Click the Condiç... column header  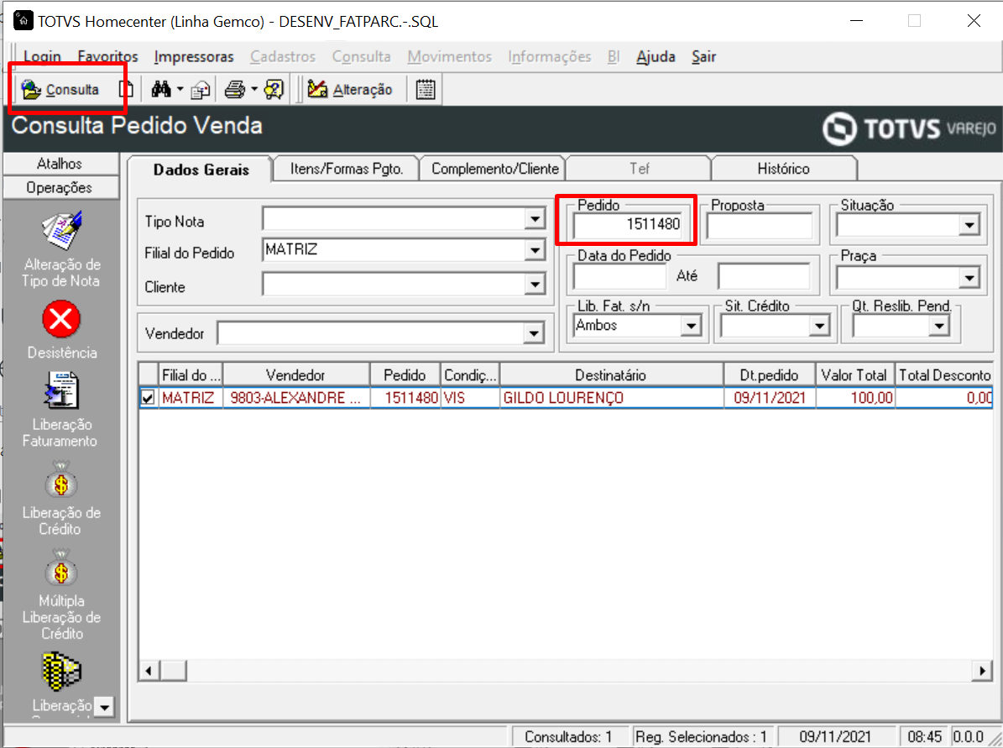pyautogui.click(x=470, y=375)
